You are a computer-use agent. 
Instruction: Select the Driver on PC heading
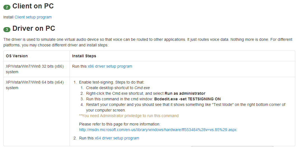point(34,28)
